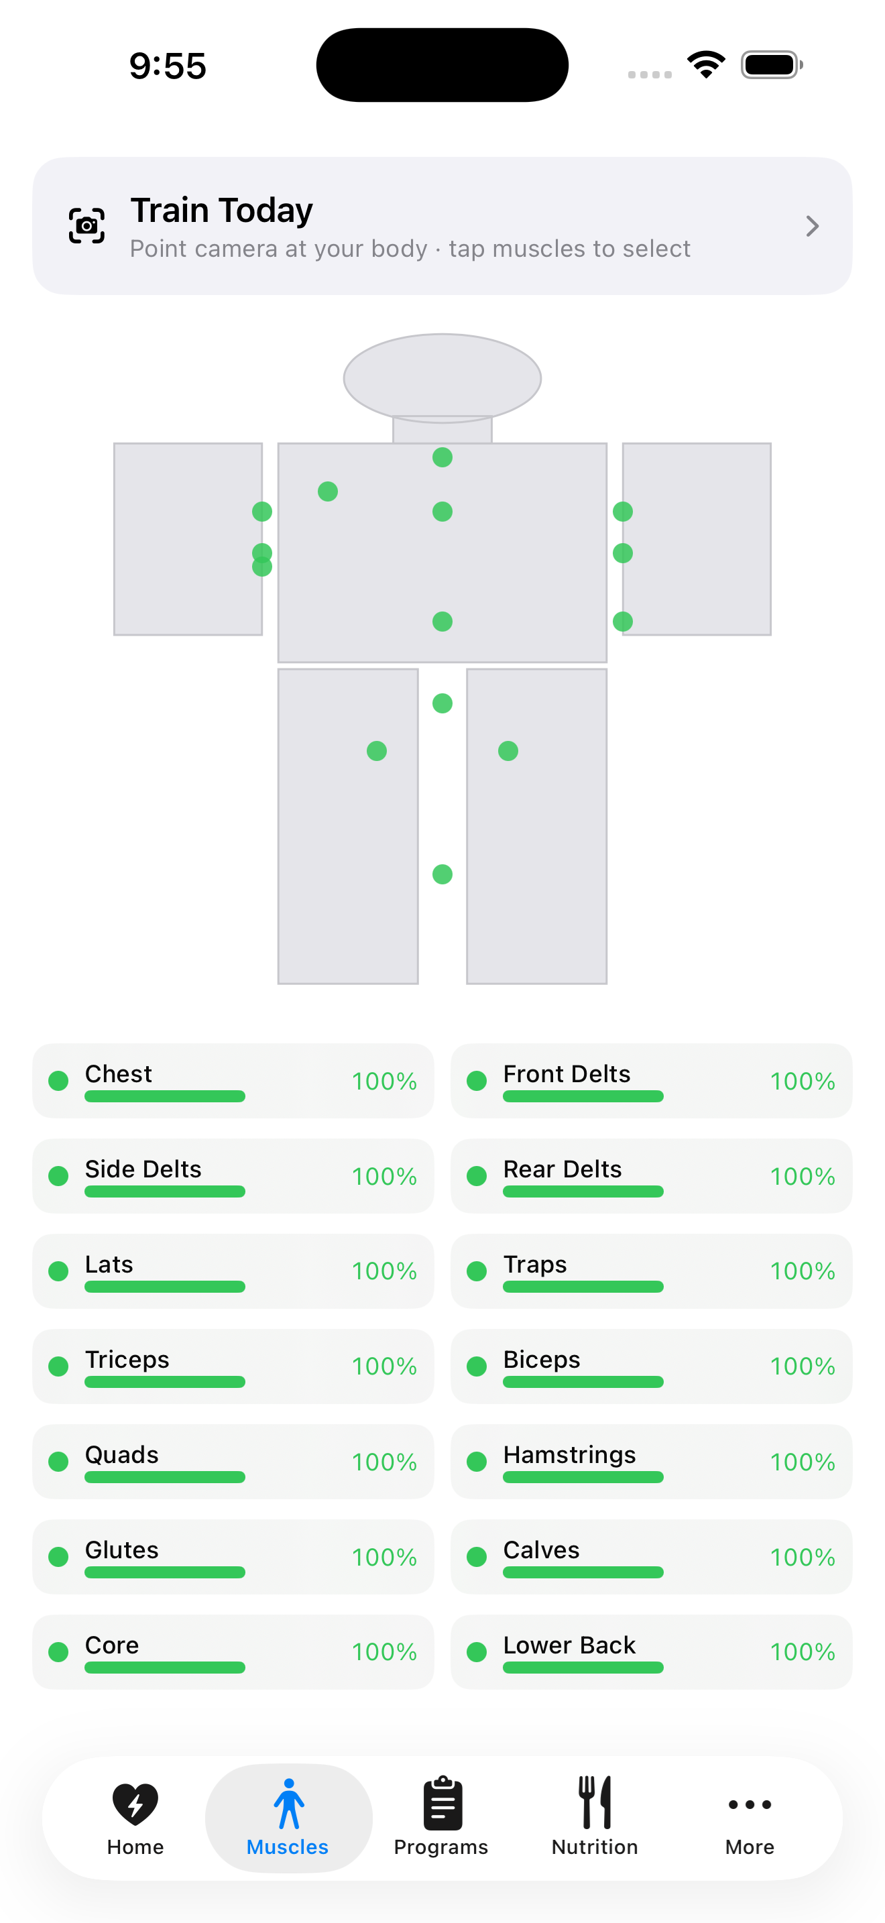Screen dimensions: 885x1923
Task: Open the Nutrition fork and knife icon
Action: click(x=595, y=1802)
